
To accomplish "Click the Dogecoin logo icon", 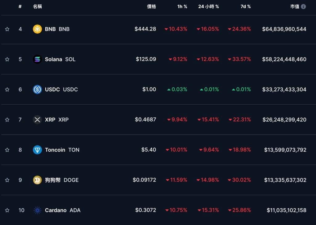I will 37,180.
